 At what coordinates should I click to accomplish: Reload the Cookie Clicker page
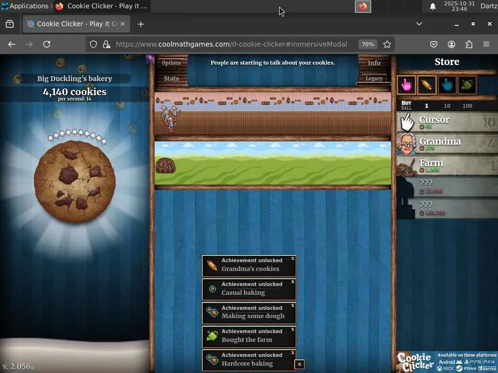pyautogui.click(x=47, y=44)
